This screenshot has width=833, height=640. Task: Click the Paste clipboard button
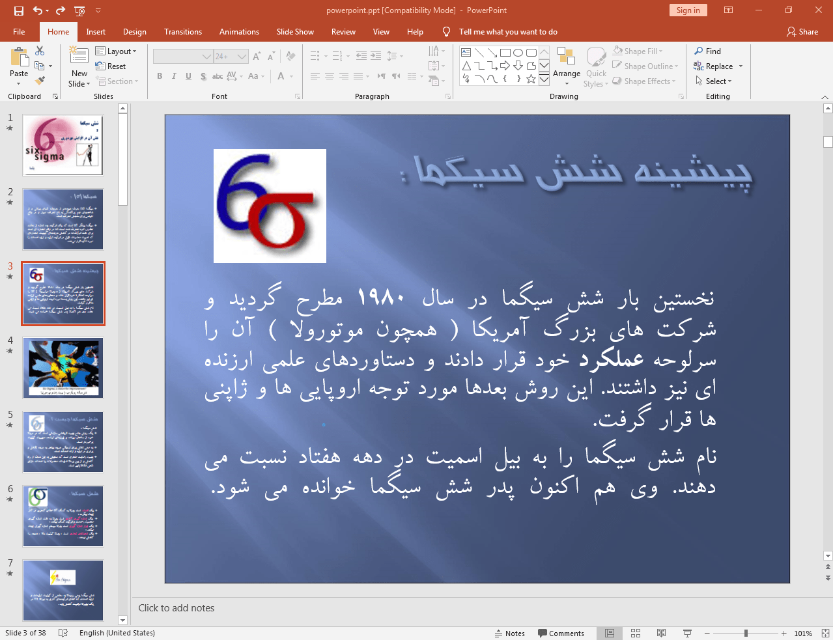pos(19,66)
